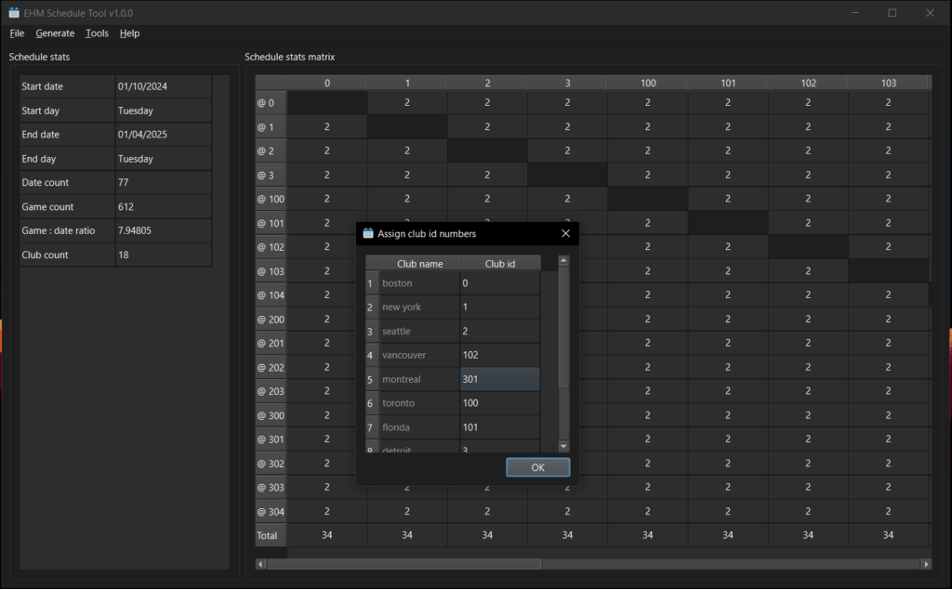Open the Help menu
The height and width of the screenshot is (589, 952).
pos(129,33)
